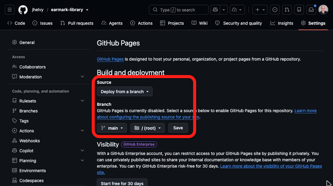Screen dimensions: 333x186
Task: Switch to Security and quality tab
Action: click(x=239, y=23)
